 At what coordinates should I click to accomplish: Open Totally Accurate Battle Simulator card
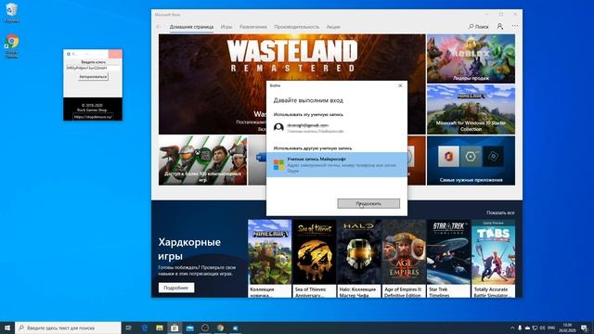493,259
